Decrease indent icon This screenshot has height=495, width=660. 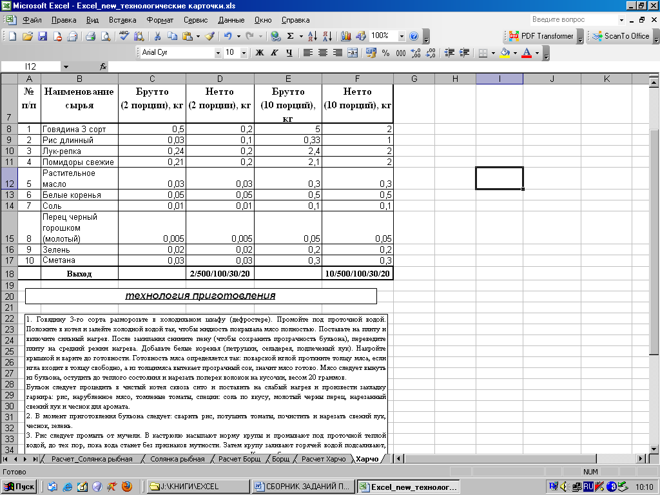[449, 53]
